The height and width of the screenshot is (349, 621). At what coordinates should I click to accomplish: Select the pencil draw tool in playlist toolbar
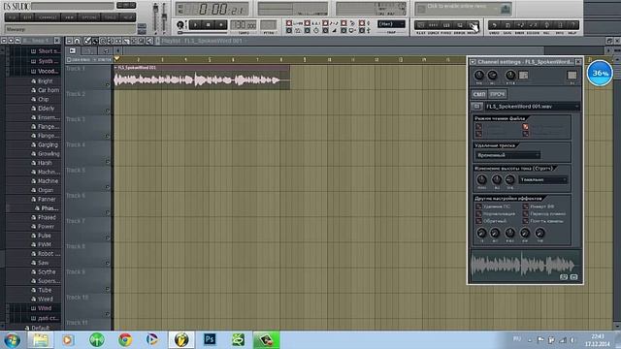coord(87,41)
